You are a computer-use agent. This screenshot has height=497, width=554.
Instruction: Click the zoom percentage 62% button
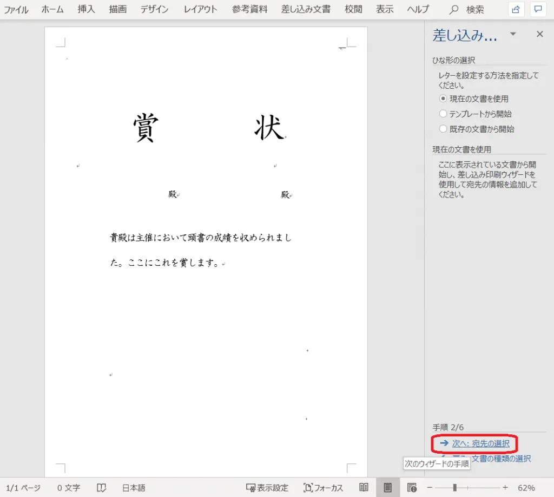pyautogui.click(x=526, y=487)
